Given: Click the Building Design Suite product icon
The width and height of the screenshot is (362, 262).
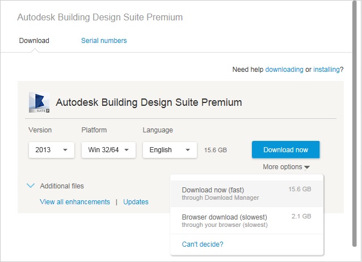Looking at the screenshot, I should [x=39, y=102].
